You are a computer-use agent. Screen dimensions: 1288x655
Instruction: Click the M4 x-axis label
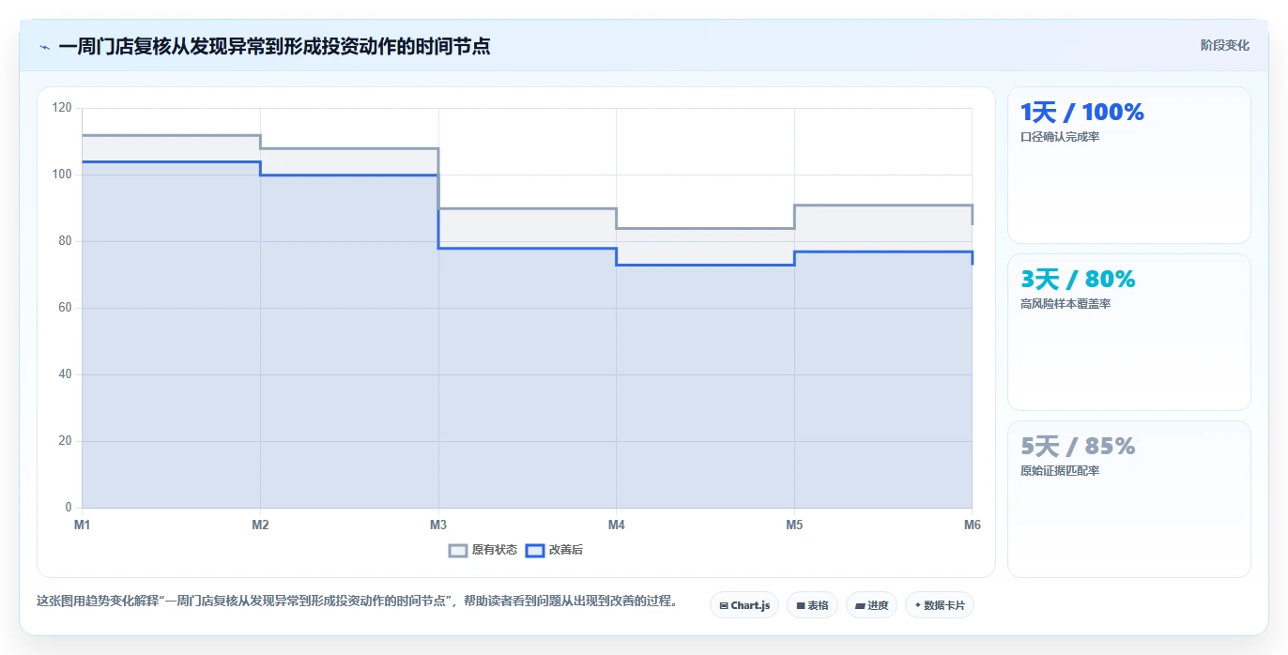pyautogui.click(x=616, y=525)
